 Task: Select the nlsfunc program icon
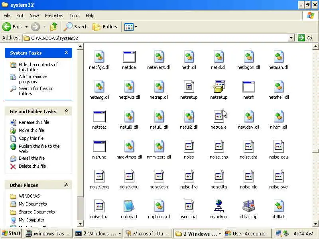(99, 146)
